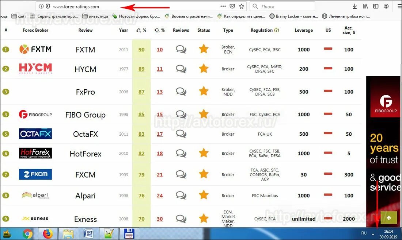Click the FXCM logo
This screenshot has width=402, height=240.
click(35, 174)
